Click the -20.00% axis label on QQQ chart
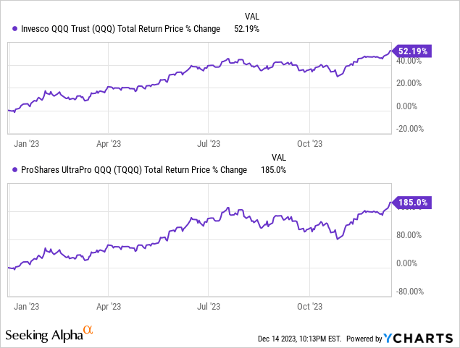460x348 pixels. coord(404,130)
